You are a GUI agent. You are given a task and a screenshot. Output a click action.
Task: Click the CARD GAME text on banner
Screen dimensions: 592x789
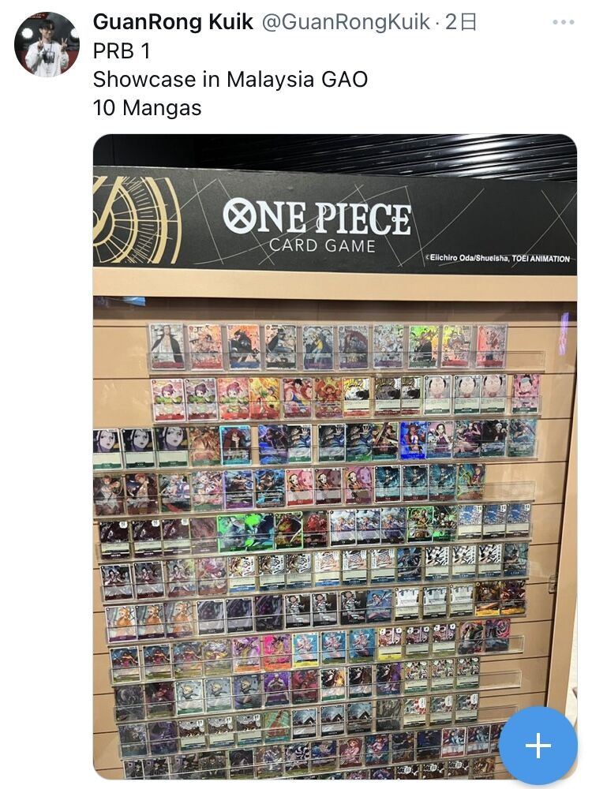[322, 245]
